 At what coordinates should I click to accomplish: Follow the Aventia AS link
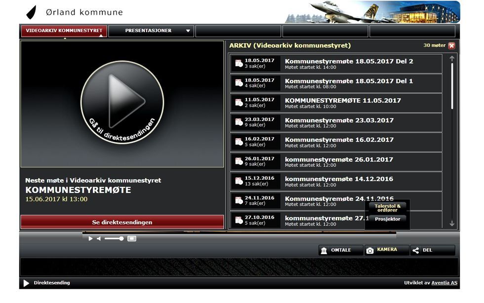(x=444, y=283)
